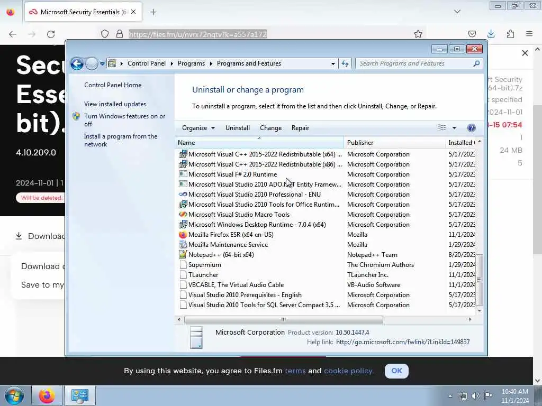Sort list by the Name column header
Viewport: 542px width, 406px height.
coord(259,143)
